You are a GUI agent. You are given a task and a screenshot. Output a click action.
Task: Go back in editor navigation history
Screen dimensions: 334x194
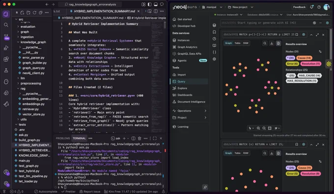point(47,4)
